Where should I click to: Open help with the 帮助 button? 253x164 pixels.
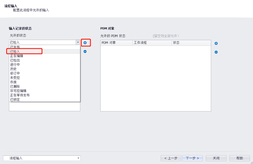(240, 158)
